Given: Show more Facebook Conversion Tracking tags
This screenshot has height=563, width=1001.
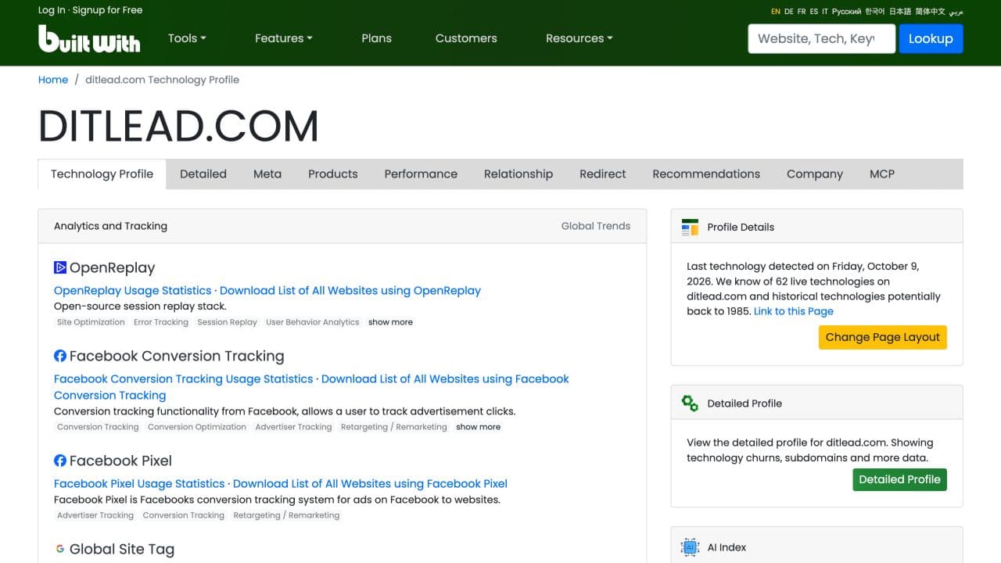Looking at the screenshot, I should [478, 427].
